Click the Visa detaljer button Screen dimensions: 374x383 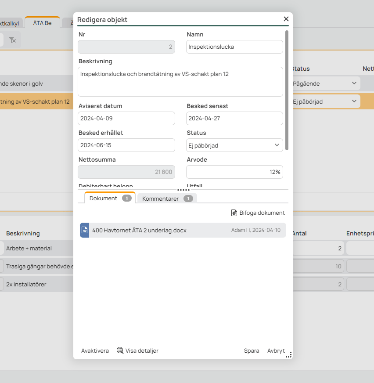[137, 351]
